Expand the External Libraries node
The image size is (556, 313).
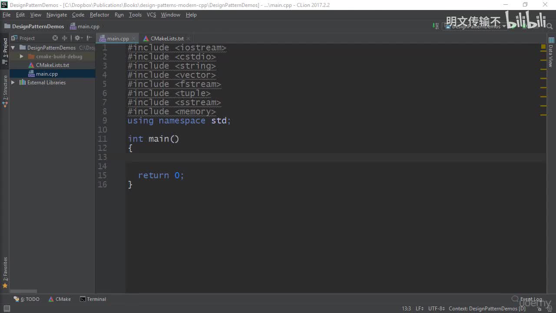tap(13, 83)
